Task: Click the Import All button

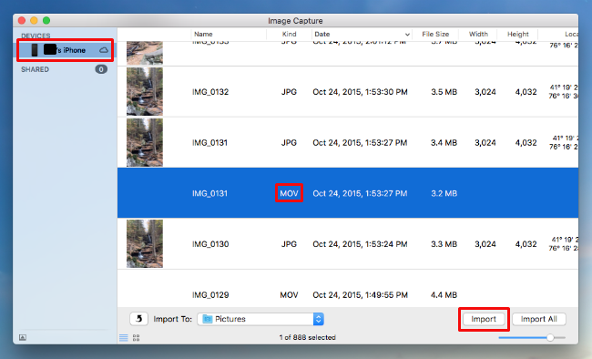Action: click(539, 319)
